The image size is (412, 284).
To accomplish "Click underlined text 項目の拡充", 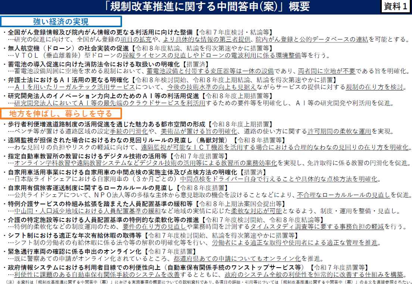I will 136,39.
